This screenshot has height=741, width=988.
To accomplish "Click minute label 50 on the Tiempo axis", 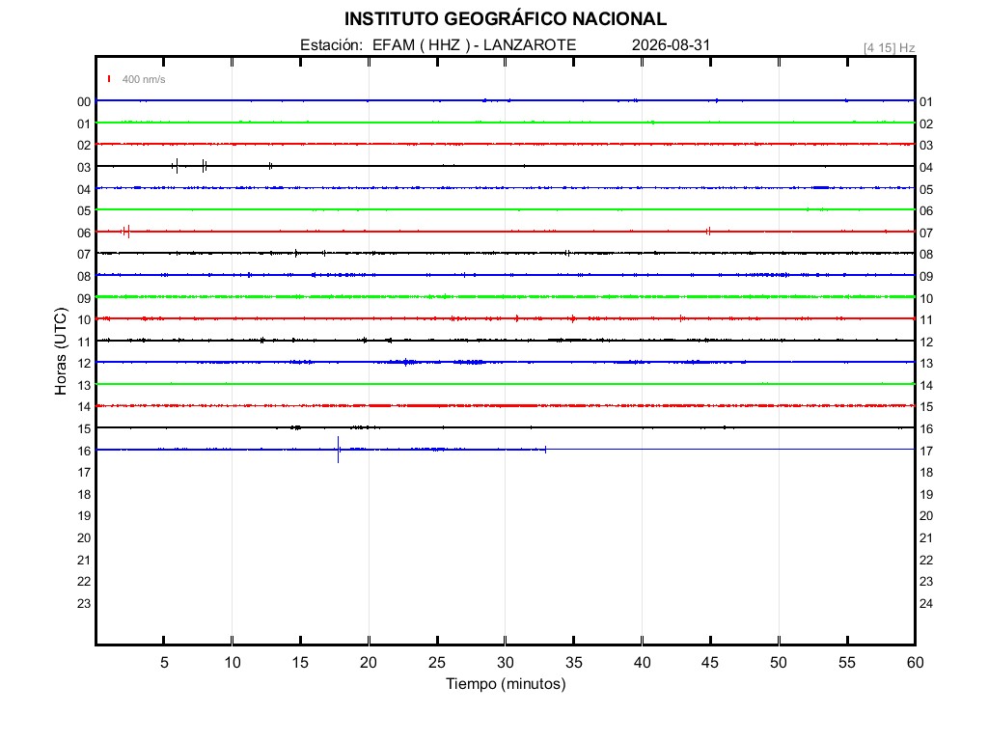I will pos(779,663).
